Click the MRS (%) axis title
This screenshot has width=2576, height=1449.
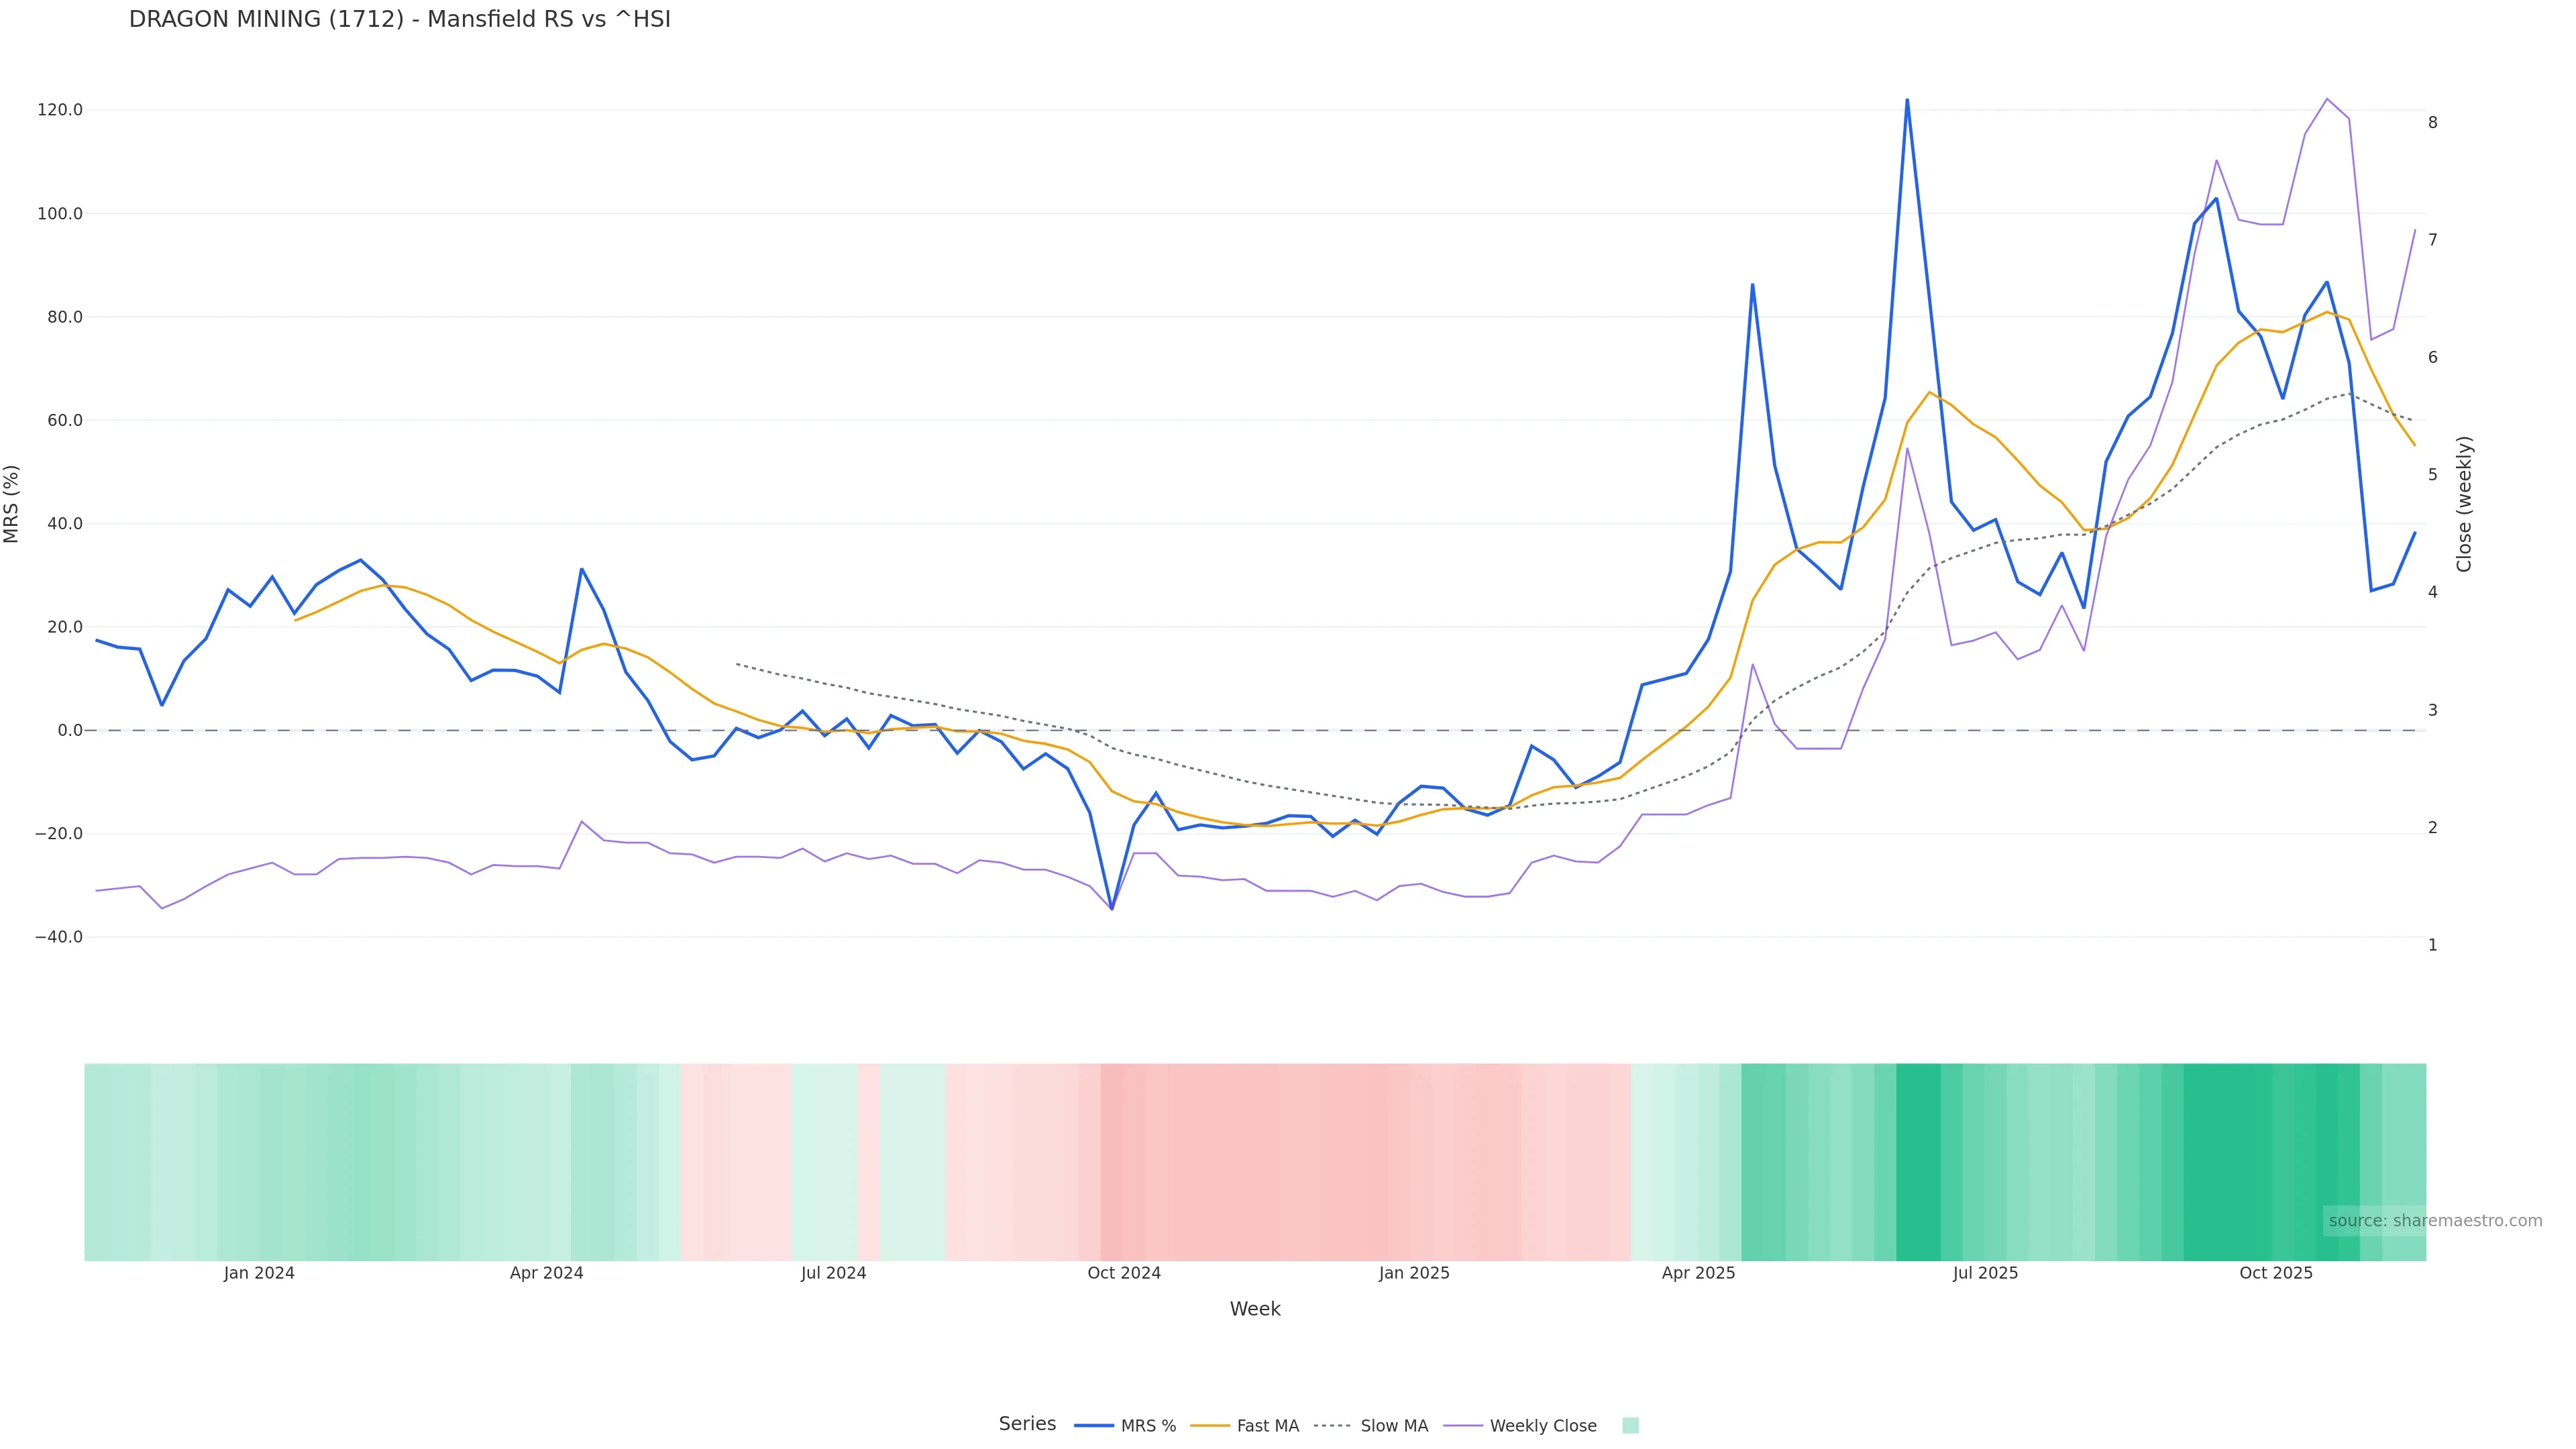click(x=12, y=504)
